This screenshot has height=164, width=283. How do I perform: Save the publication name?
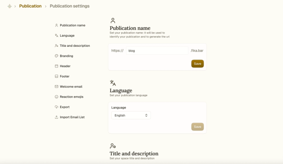(x=198, y=64)
